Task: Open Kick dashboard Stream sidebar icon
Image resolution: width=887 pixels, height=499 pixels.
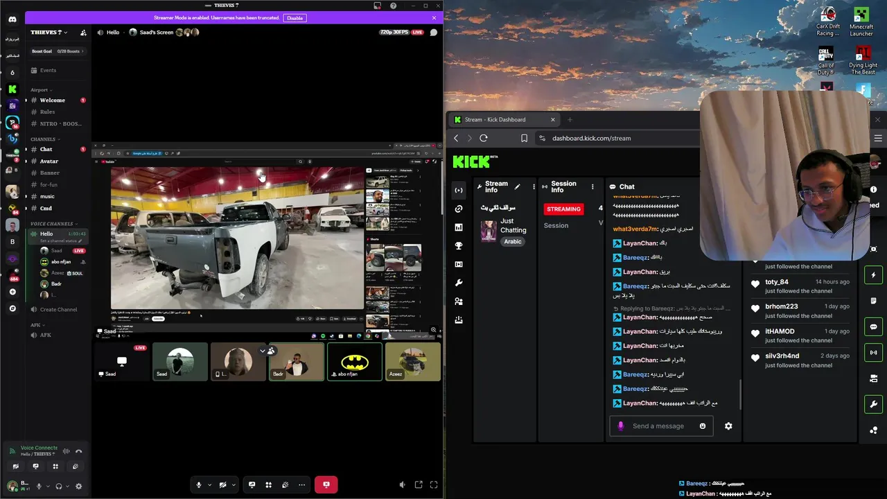Action: pos(459,190)
